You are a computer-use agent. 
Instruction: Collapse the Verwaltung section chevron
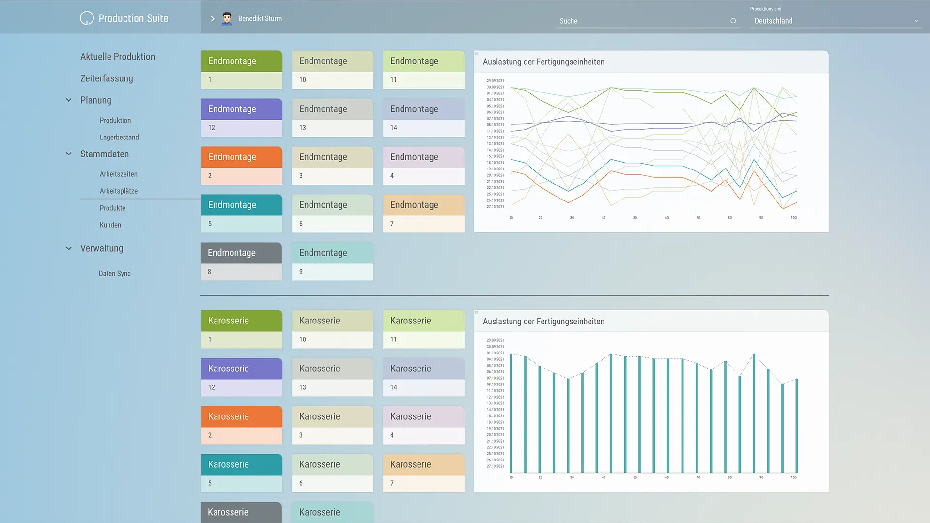pos(69,248)
